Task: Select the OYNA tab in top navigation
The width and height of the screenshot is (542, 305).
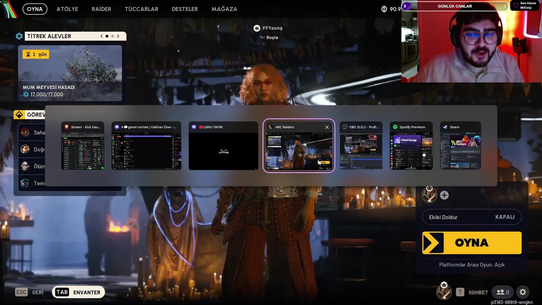Action: pos(35,9)
